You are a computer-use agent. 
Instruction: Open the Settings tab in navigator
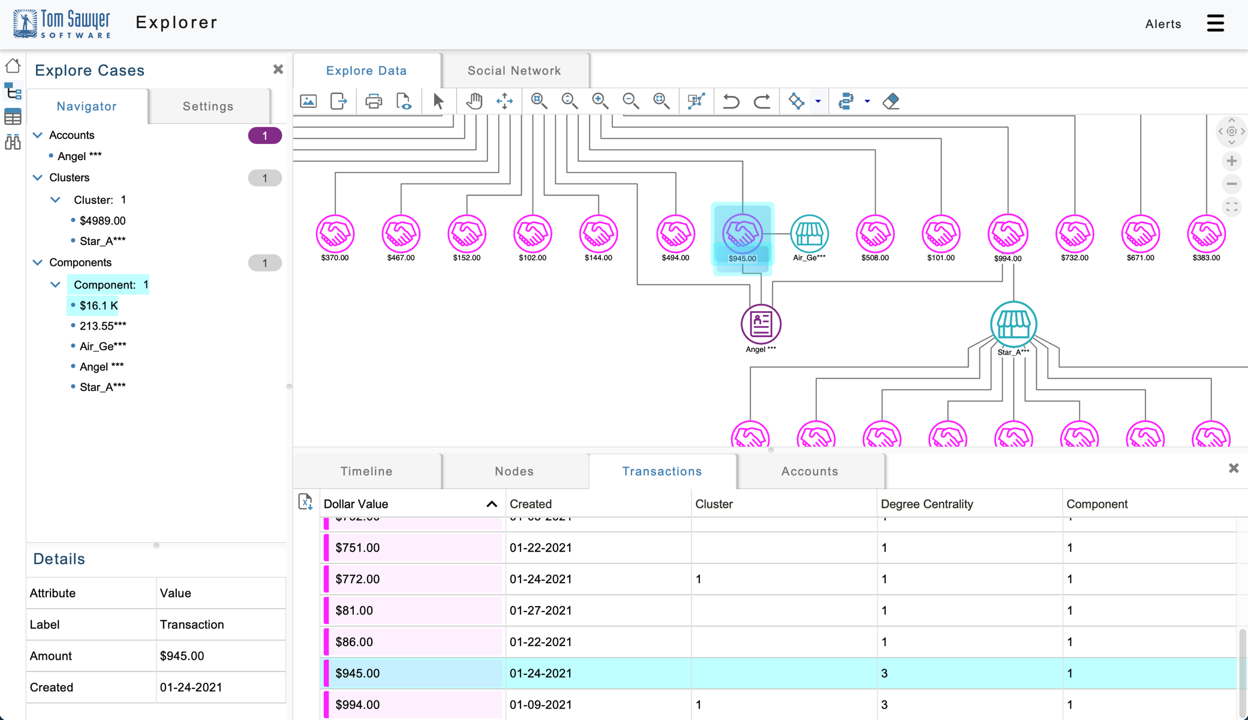(208, 106)
